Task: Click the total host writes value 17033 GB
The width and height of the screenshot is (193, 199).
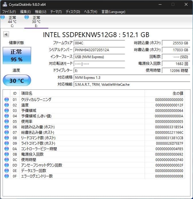Action: (176, 50)
